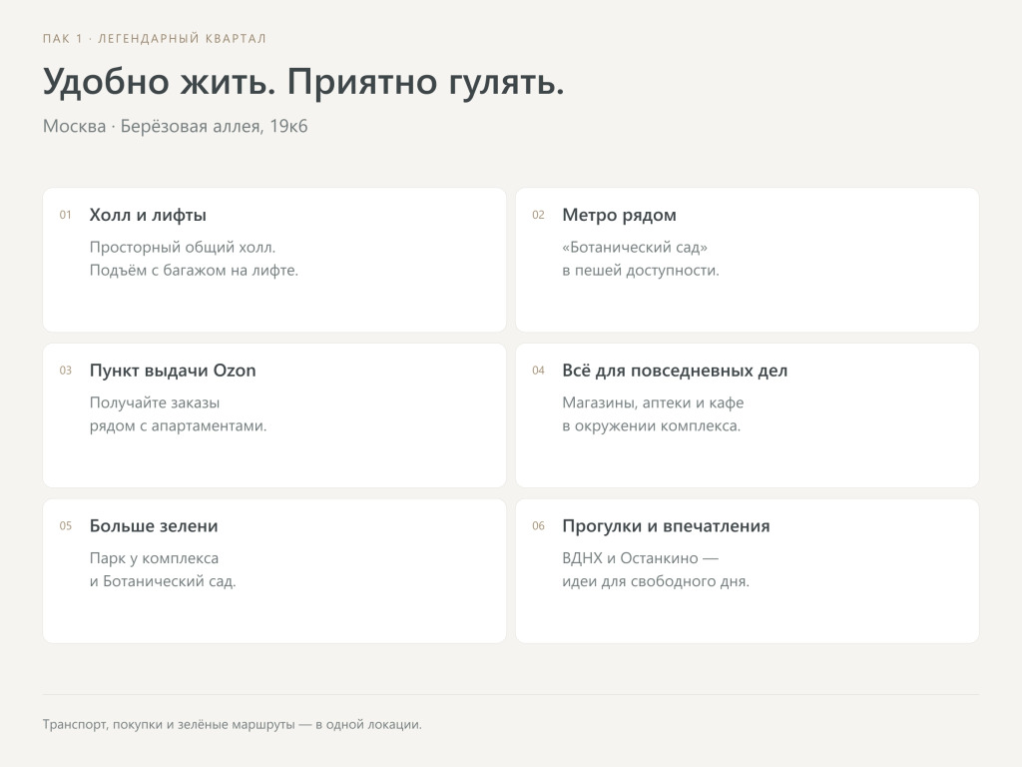Image resolution: width=1022 pixels, height=767 pixels.
Task: Click the text 'Магазины, аптеки и кафе'
Action: (x=653, y=403)
